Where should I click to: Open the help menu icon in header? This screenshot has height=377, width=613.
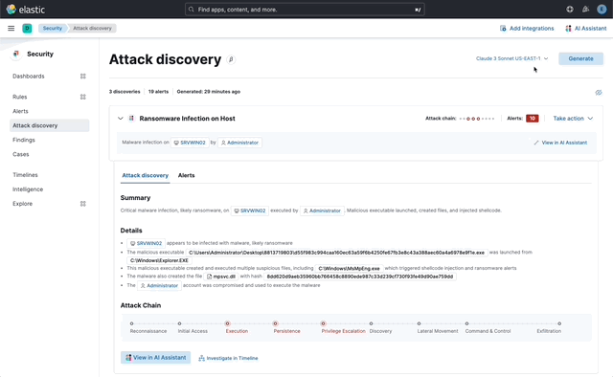tap(570, 10)
